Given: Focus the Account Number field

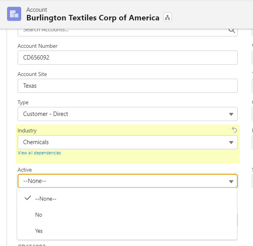Looking at the screenshot, I should 127,58.
